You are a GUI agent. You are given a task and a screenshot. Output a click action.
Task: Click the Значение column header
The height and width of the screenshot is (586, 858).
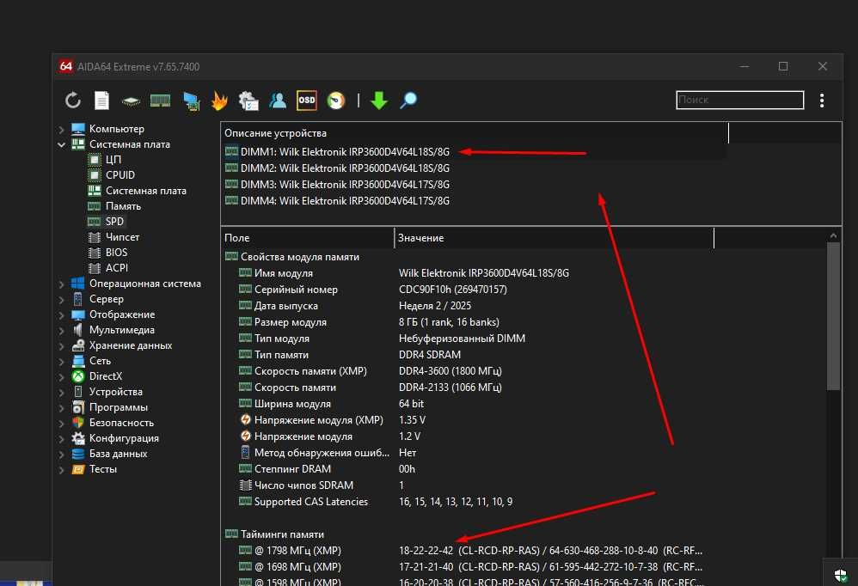tap(554, 238)
